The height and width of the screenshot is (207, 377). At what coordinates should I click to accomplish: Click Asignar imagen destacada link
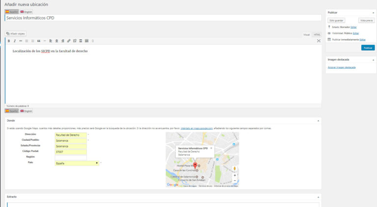341,67
